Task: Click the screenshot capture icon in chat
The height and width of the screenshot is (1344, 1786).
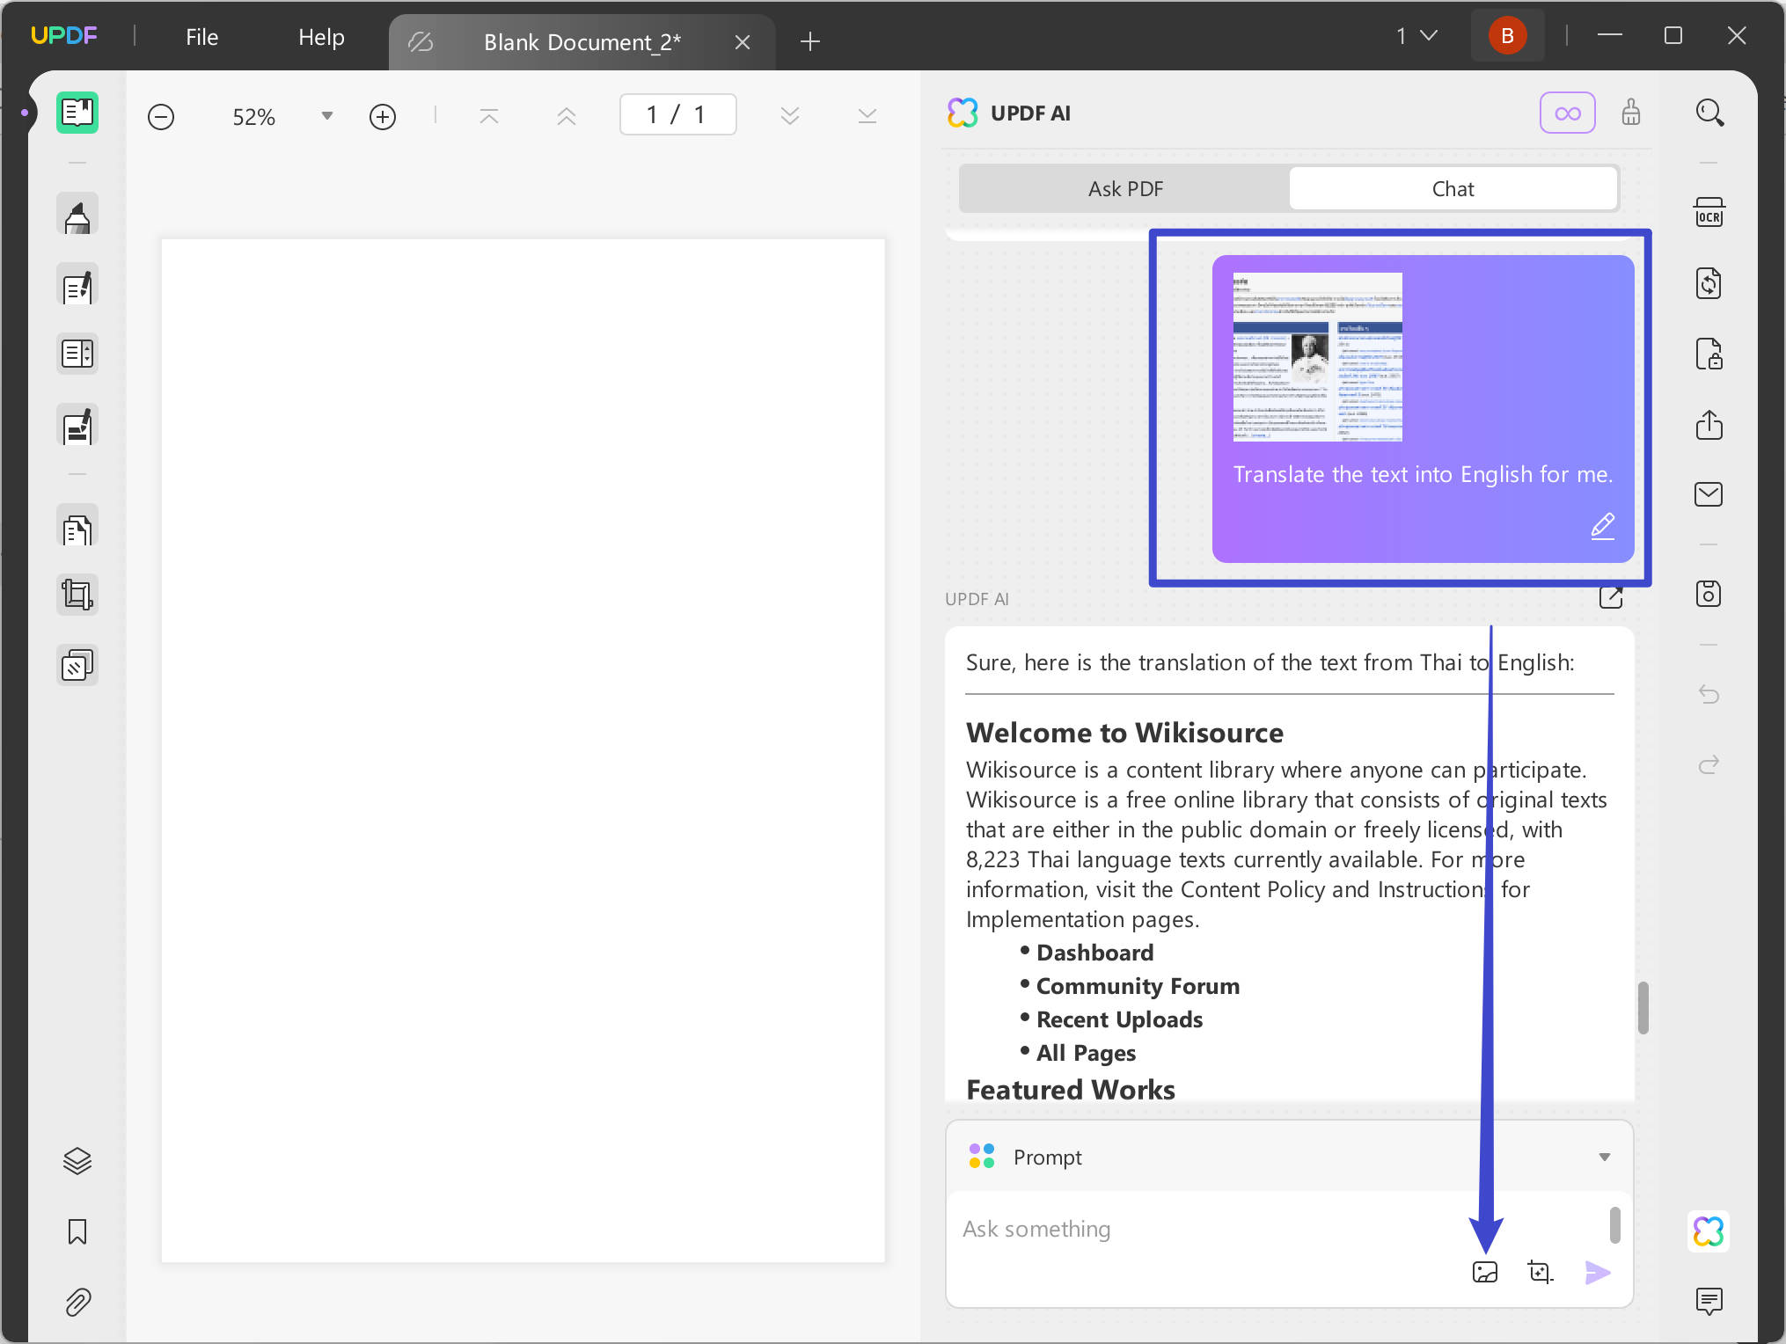Action: (1540, 1272)
